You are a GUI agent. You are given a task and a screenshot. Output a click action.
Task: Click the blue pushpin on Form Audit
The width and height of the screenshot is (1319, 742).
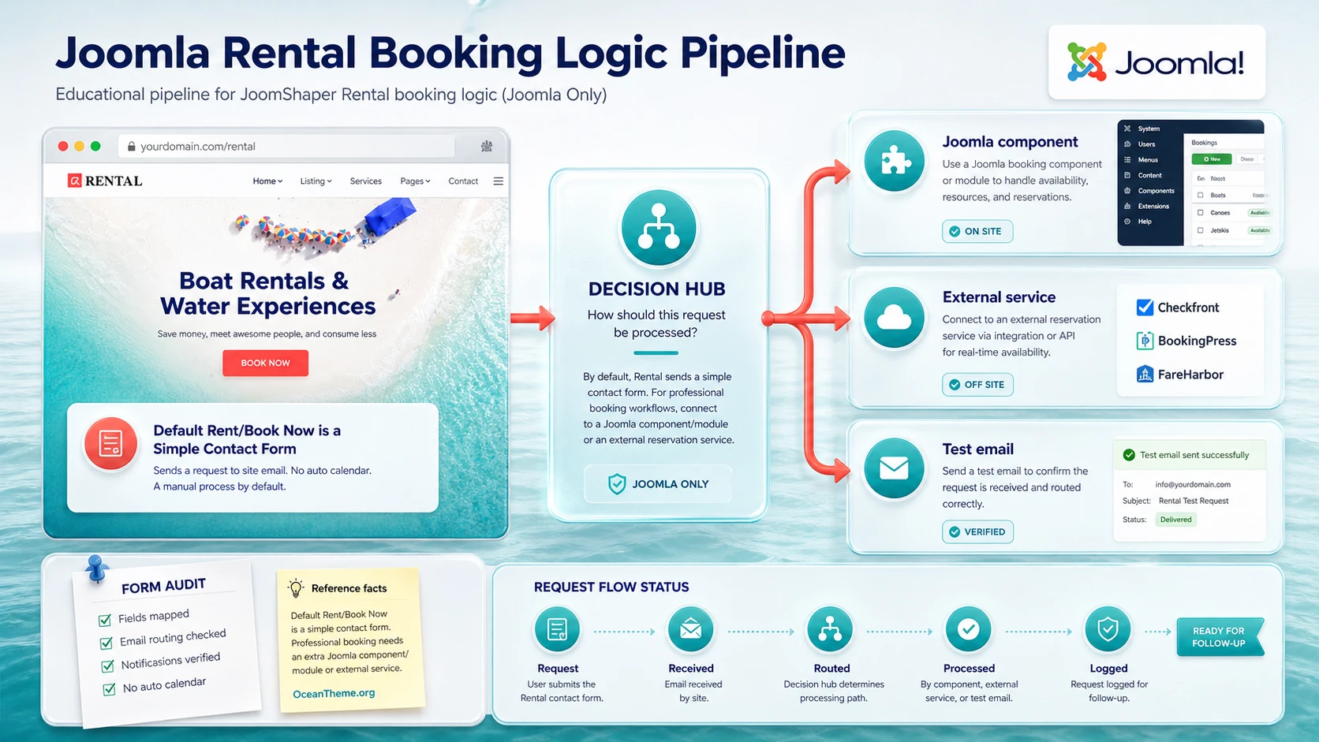[x=96, y=569]
